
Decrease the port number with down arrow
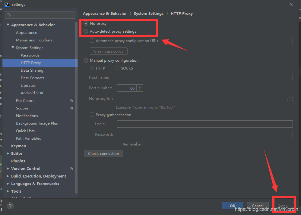(140, 90)
